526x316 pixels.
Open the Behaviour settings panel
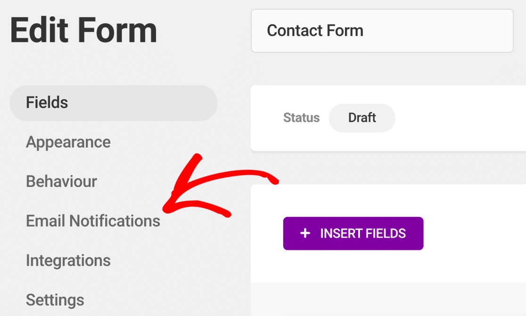[x=61, y=181]
